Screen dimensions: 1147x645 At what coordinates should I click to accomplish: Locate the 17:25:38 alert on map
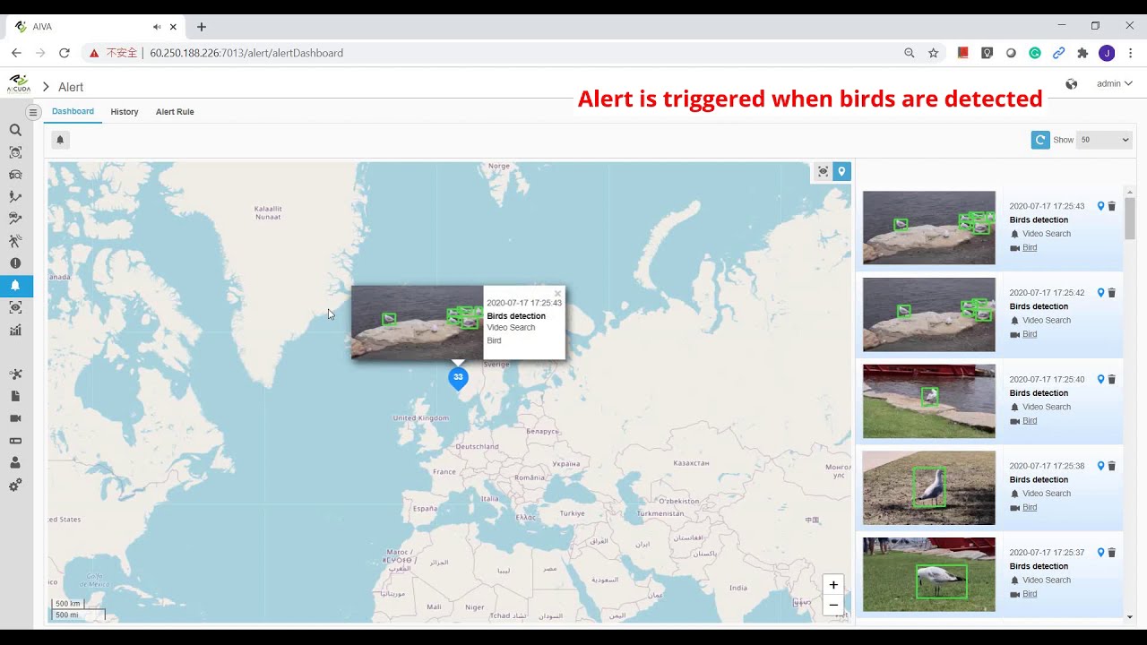[x=1101, y=466]
